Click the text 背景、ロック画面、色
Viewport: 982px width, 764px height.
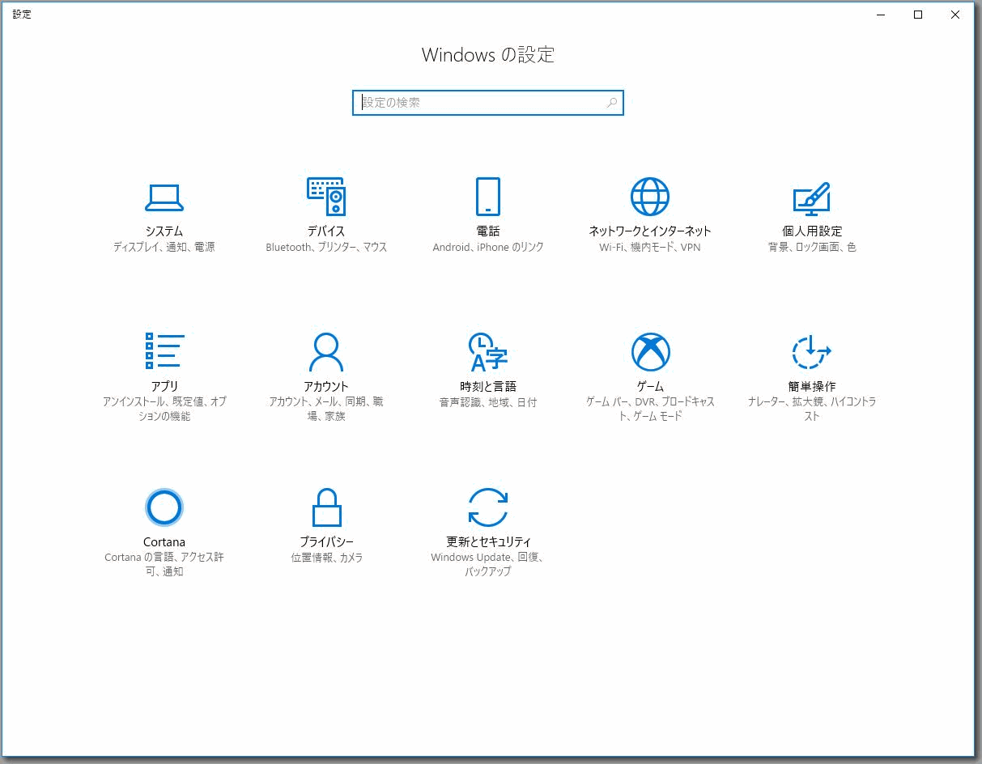click(812, 248)
